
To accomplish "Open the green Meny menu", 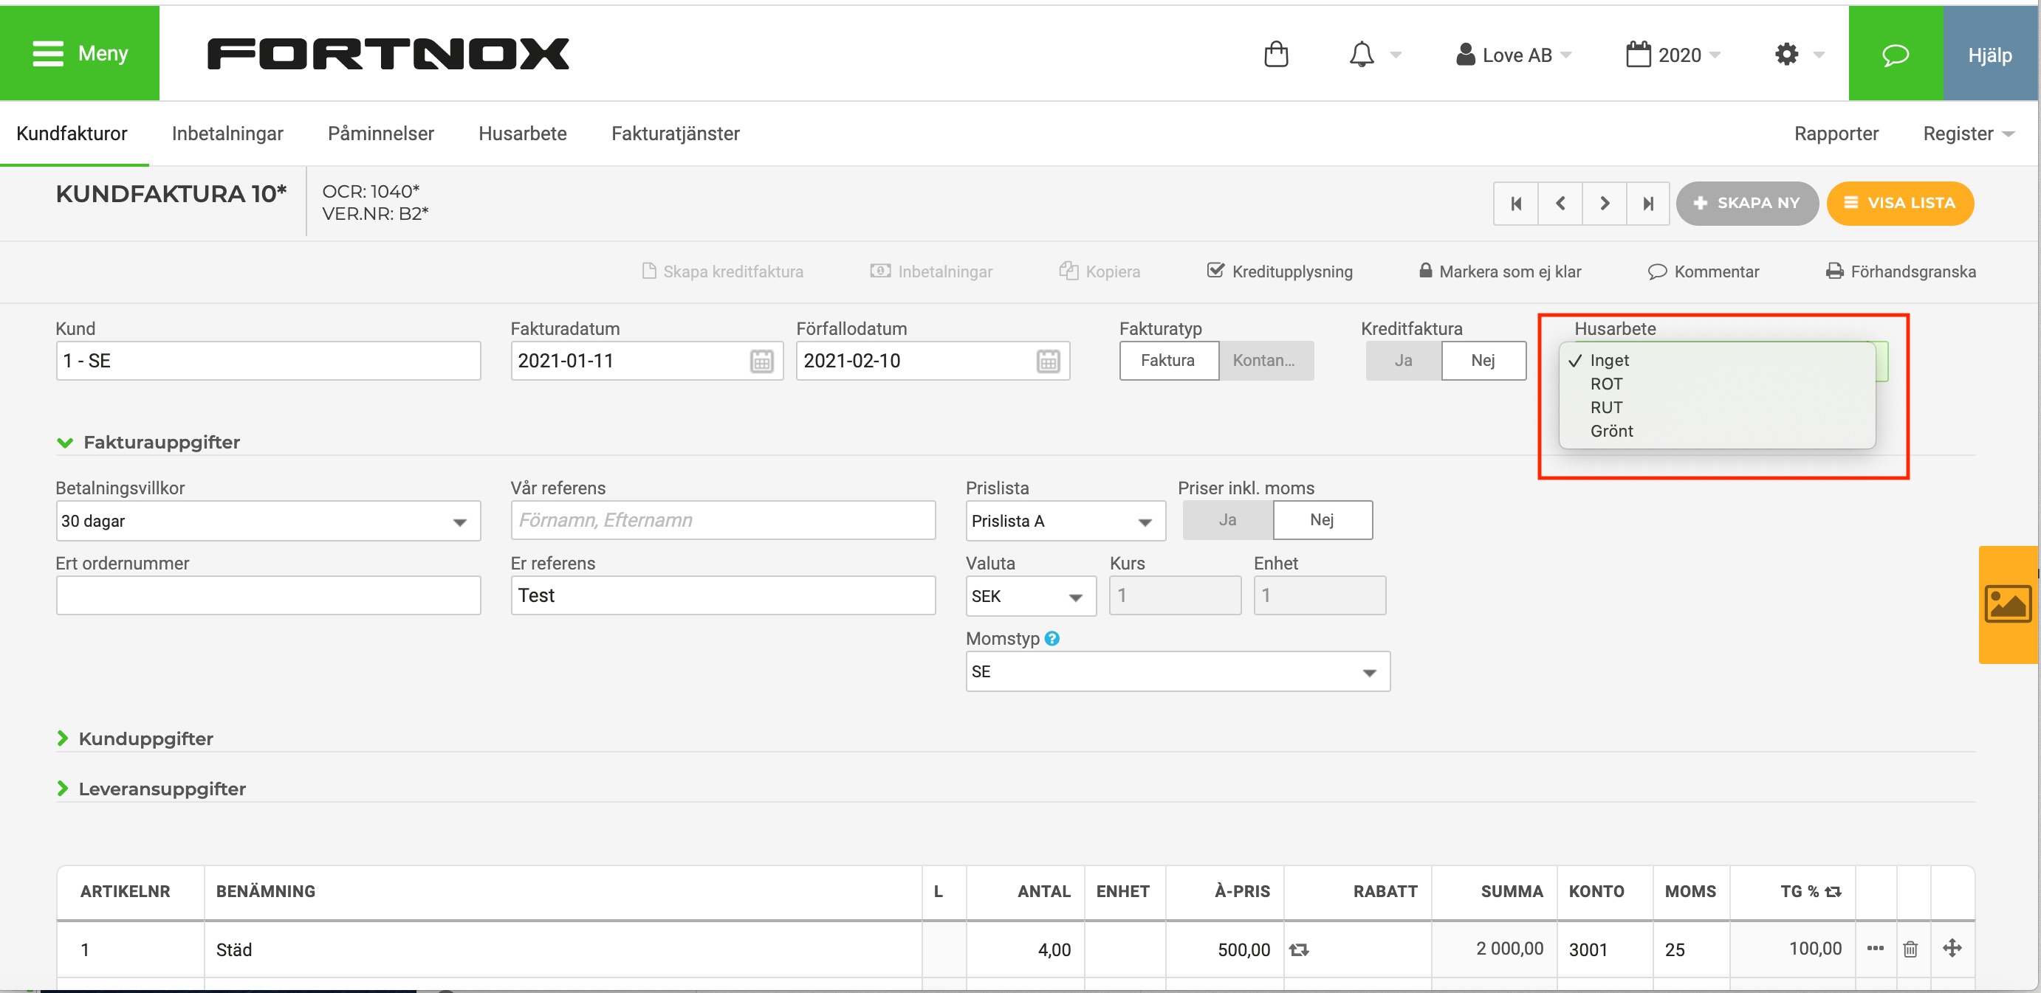I will click(79, 53).
